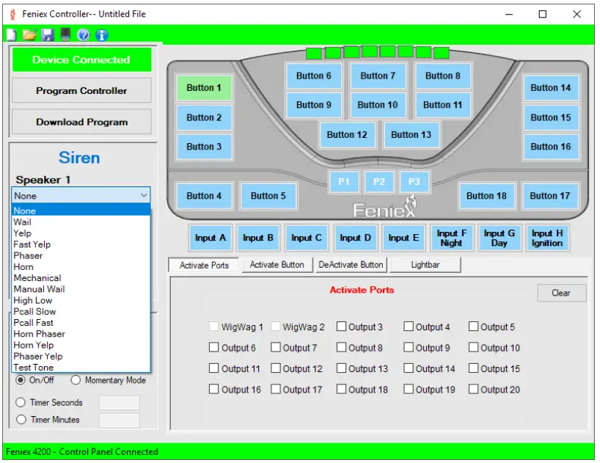Check the Output 9 checkbox

[x=409, y=348]
